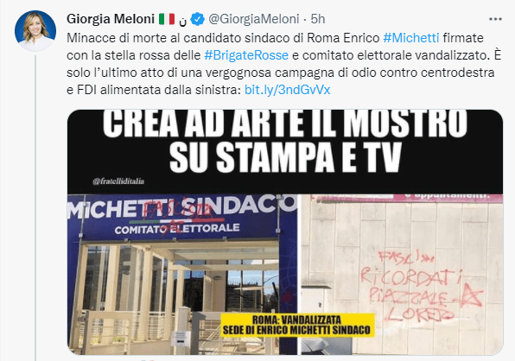The width and height of the screenshot is (515, 361).
Task: Open the tweet via 5h timestamp
Action: tap(318, 19)
